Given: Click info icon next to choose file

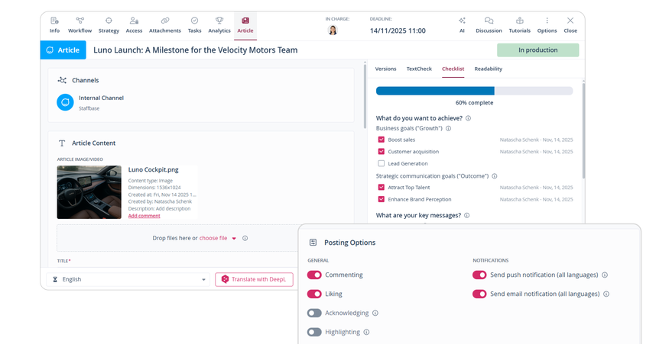Looking at the screenshot, I should (245, 239).
